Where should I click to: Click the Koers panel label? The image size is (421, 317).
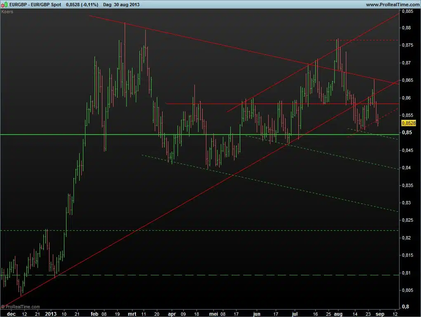coord(7,12)
